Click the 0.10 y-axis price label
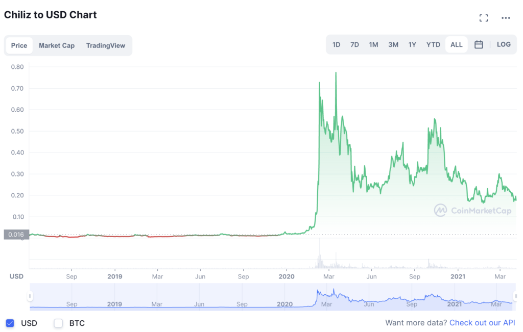This screenshot has height=332, width=523. click(18, 217)
